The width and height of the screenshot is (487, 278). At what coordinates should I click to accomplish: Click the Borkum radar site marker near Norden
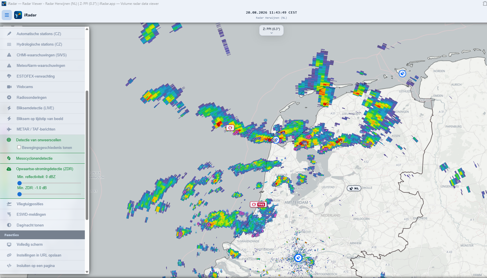pyautogui.click(x=402, y=74)
